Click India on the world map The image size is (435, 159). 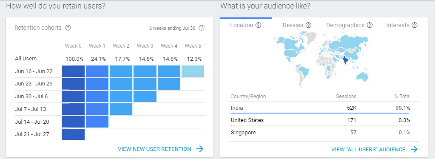(345, 60)
